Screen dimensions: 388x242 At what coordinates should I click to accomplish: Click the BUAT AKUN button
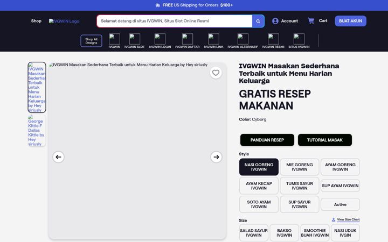coord(351,21)
